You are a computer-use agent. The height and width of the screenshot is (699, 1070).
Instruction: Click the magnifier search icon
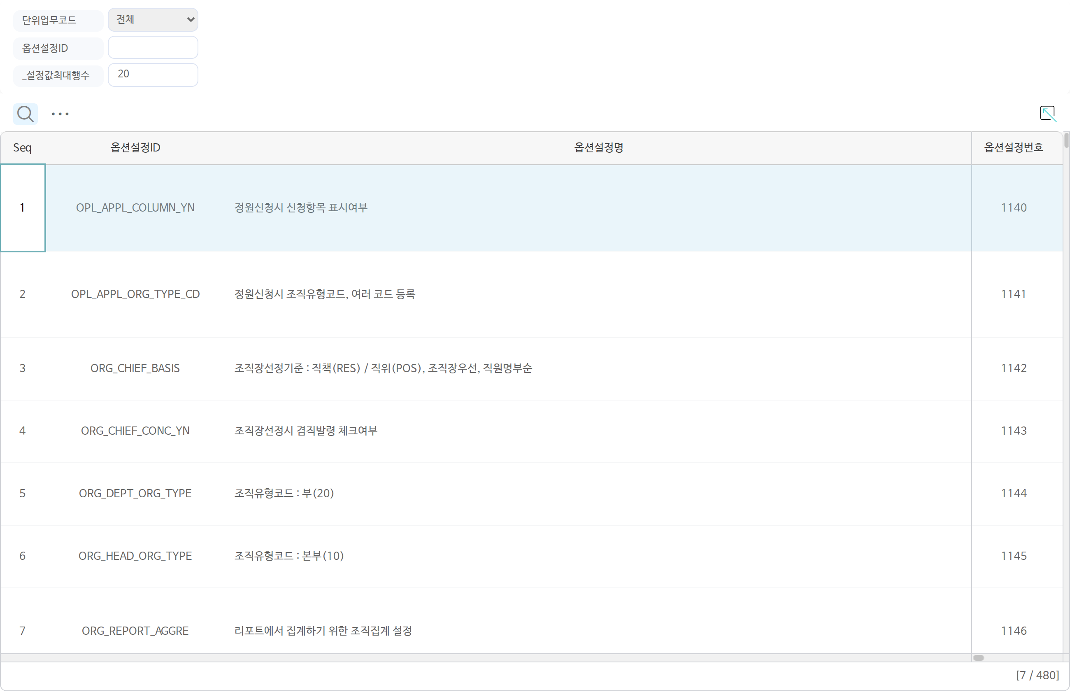coord(25,114)
